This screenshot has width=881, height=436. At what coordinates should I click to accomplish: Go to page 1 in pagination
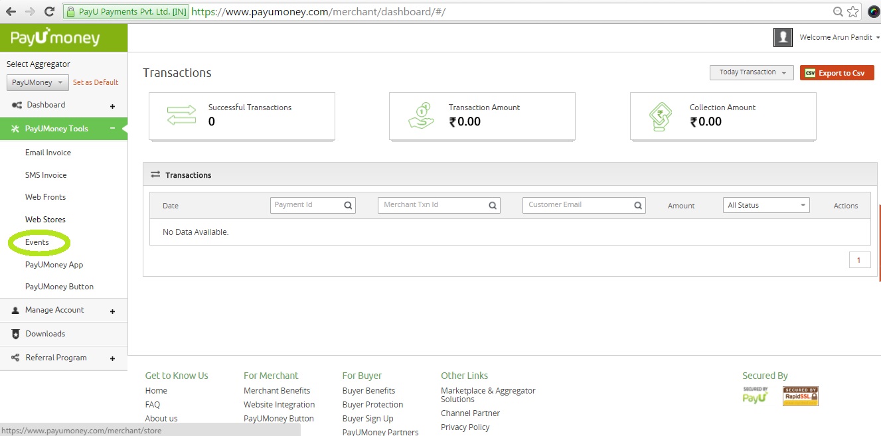pos(859,260)
